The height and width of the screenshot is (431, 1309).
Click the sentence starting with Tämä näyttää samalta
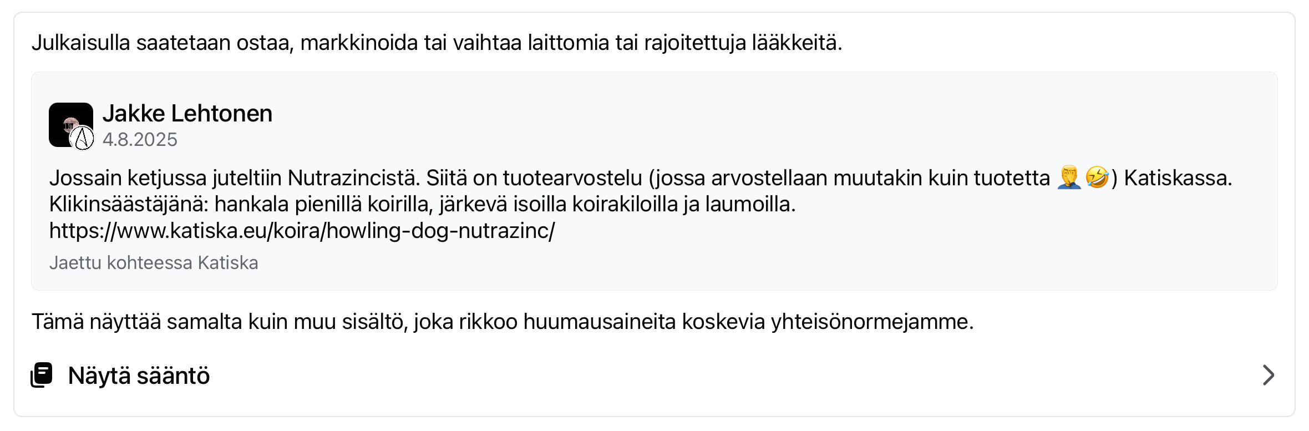[502, 322]
